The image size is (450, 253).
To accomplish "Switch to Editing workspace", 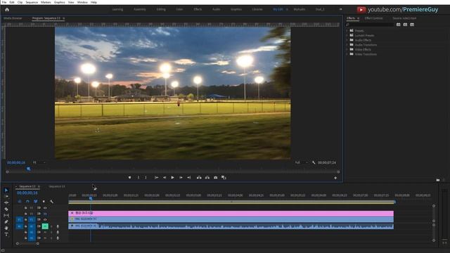I will coord(161,9).
